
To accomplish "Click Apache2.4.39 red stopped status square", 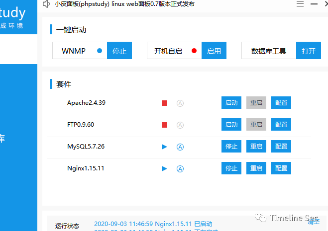I will click(x=164, y=103).
